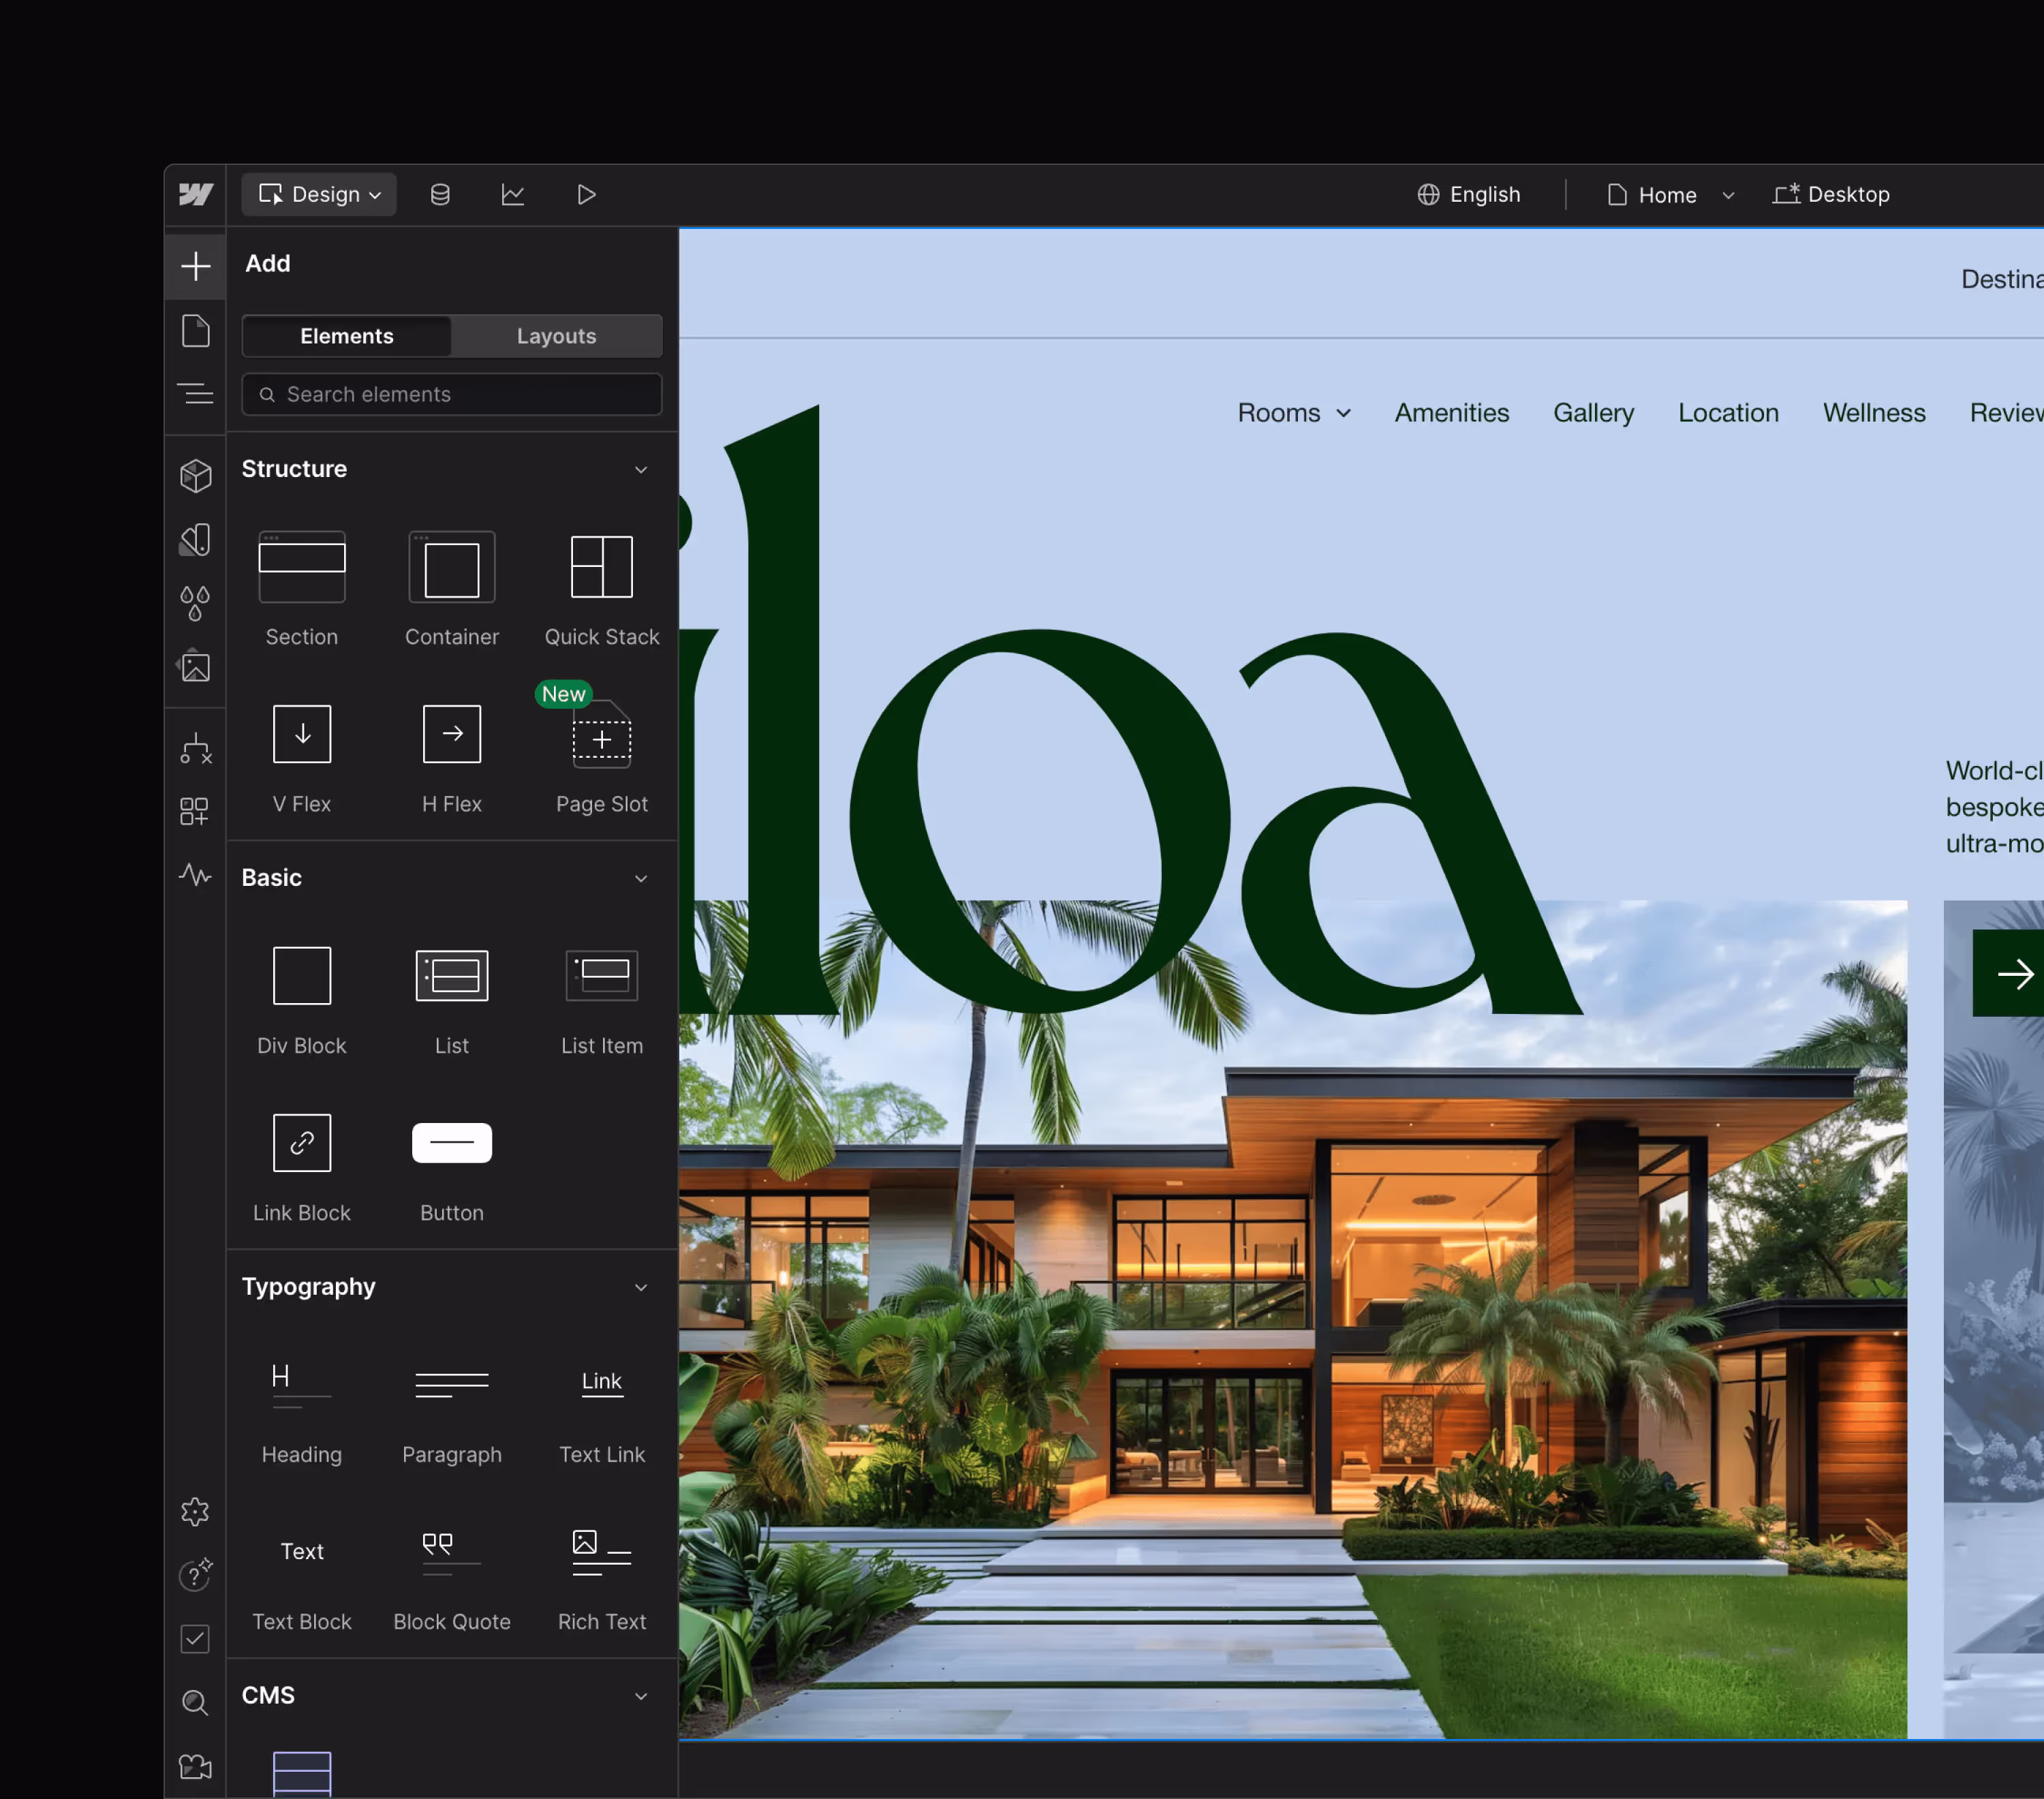Click the Amenities navigation link
2044x1799 pixels.
(x=1452, y=412)
